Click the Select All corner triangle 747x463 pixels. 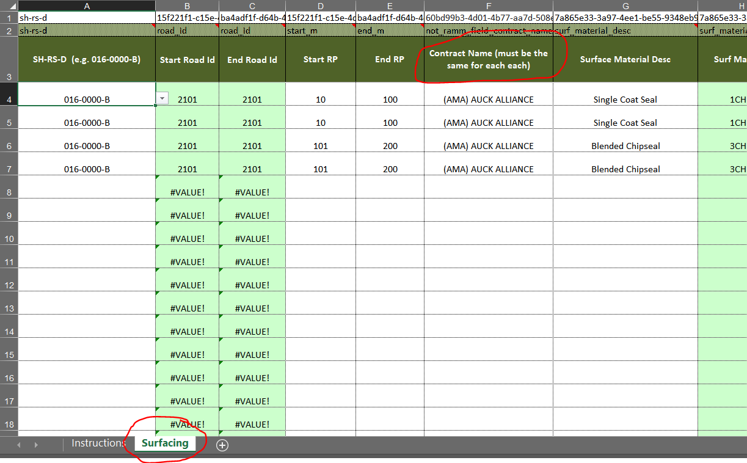[9, 5]
